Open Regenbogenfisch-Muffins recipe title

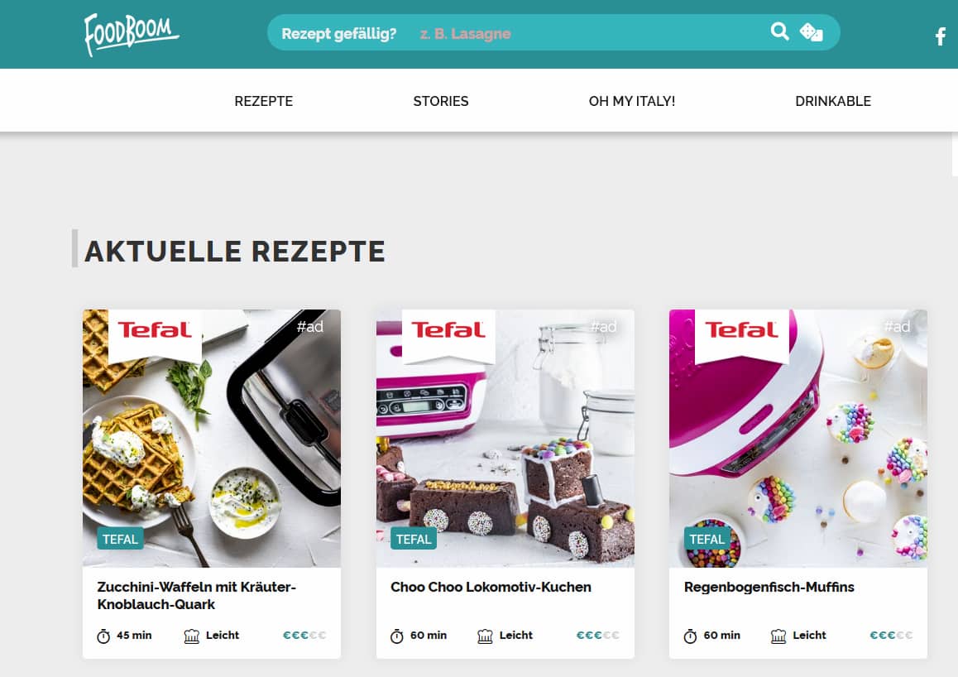tap(769, 587)
